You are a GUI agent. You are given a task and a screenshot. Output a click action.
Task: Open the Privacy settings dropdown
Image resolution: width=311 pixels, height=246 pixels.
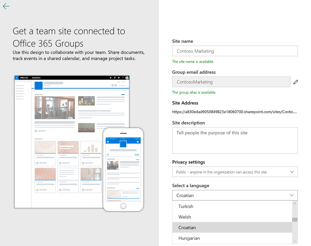[235, 172]
